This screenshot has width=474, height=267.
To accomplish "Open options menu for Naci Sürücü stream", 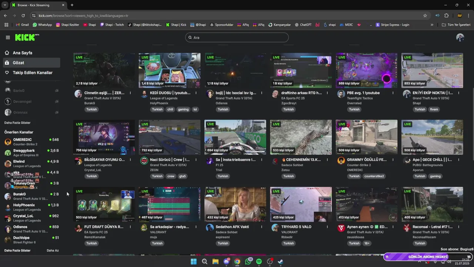I will (x=196, y=160).
